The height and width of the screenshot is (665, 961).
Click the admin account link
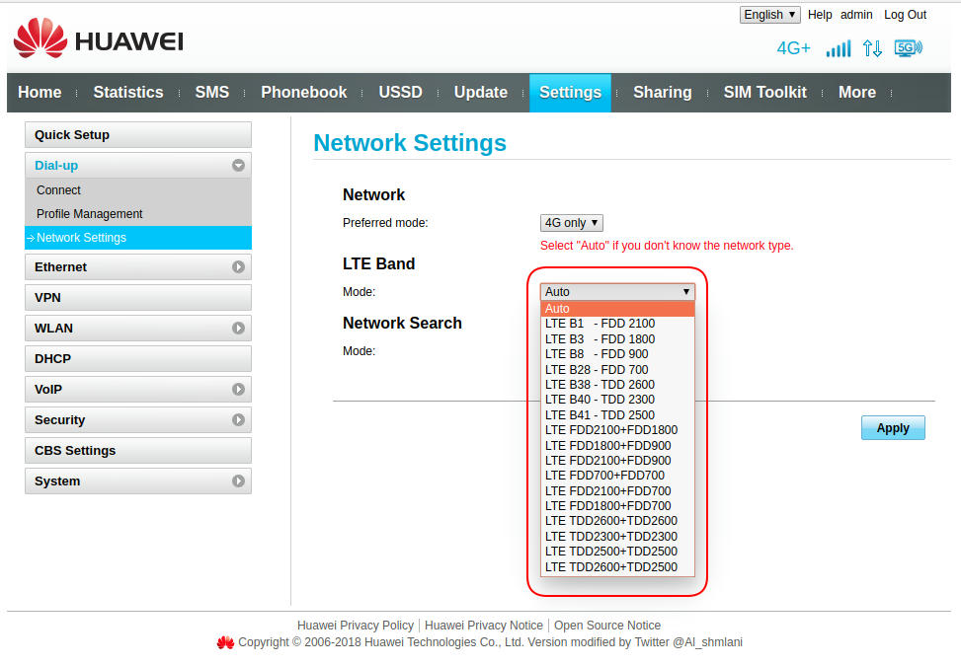coord(856,15)
